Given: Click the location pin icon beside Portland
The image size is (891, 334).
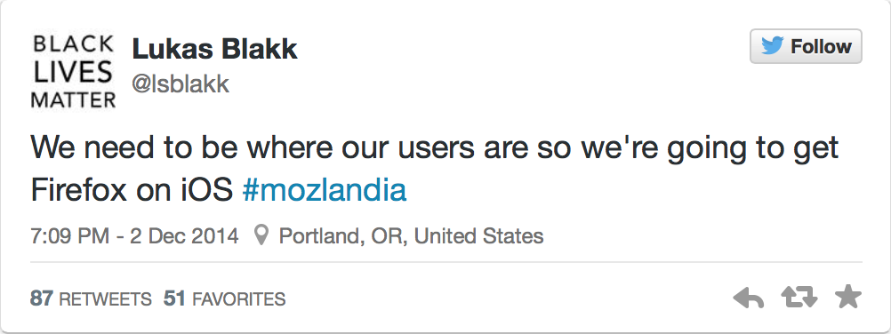Looking at the screenshot, I should point(261,235).
